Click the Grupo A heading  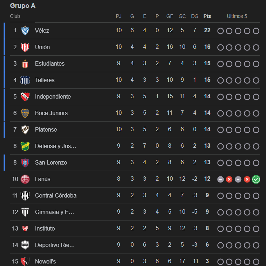click(23, 6)
